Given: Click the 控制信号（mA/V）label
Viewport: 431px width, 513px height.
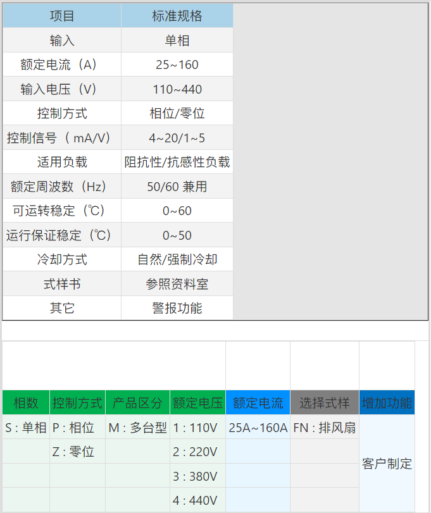Looking at the screenshot, I should tap(62, 138).
